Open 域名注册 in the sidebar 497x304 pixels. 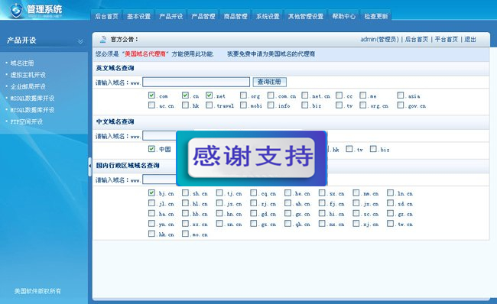pos(22,63)
